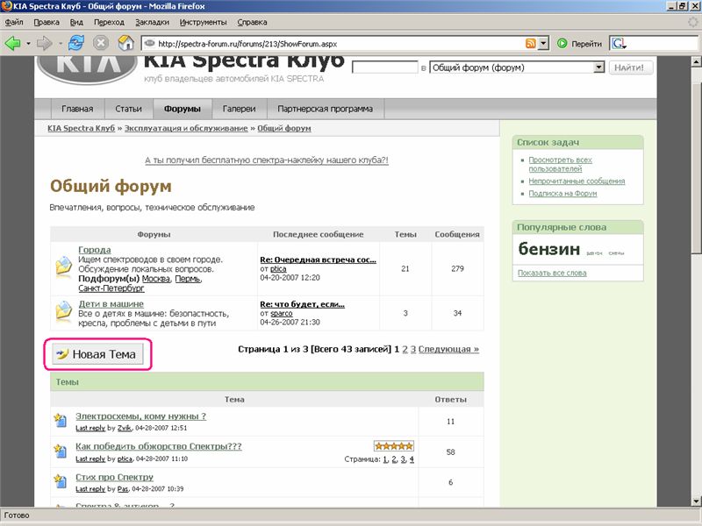Go to the Home page icon

(x=125, y=43)
